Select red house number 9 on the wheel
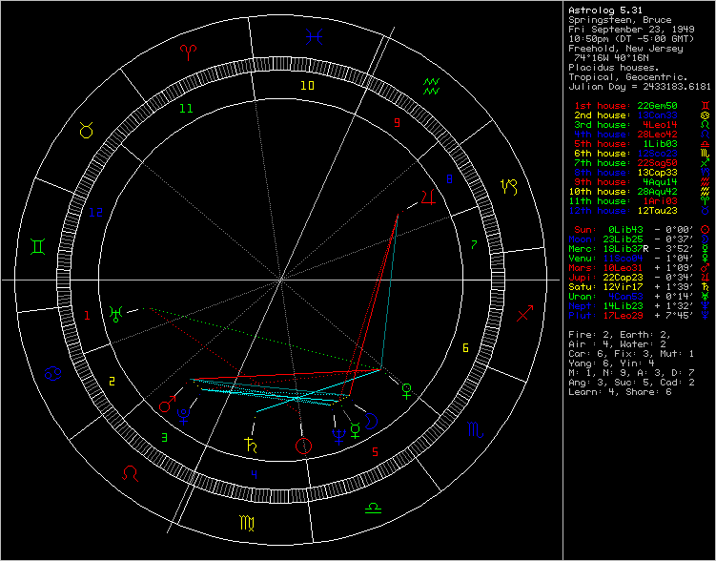Image resolution: width=716 pixels, height=561 pixels. 397,122
